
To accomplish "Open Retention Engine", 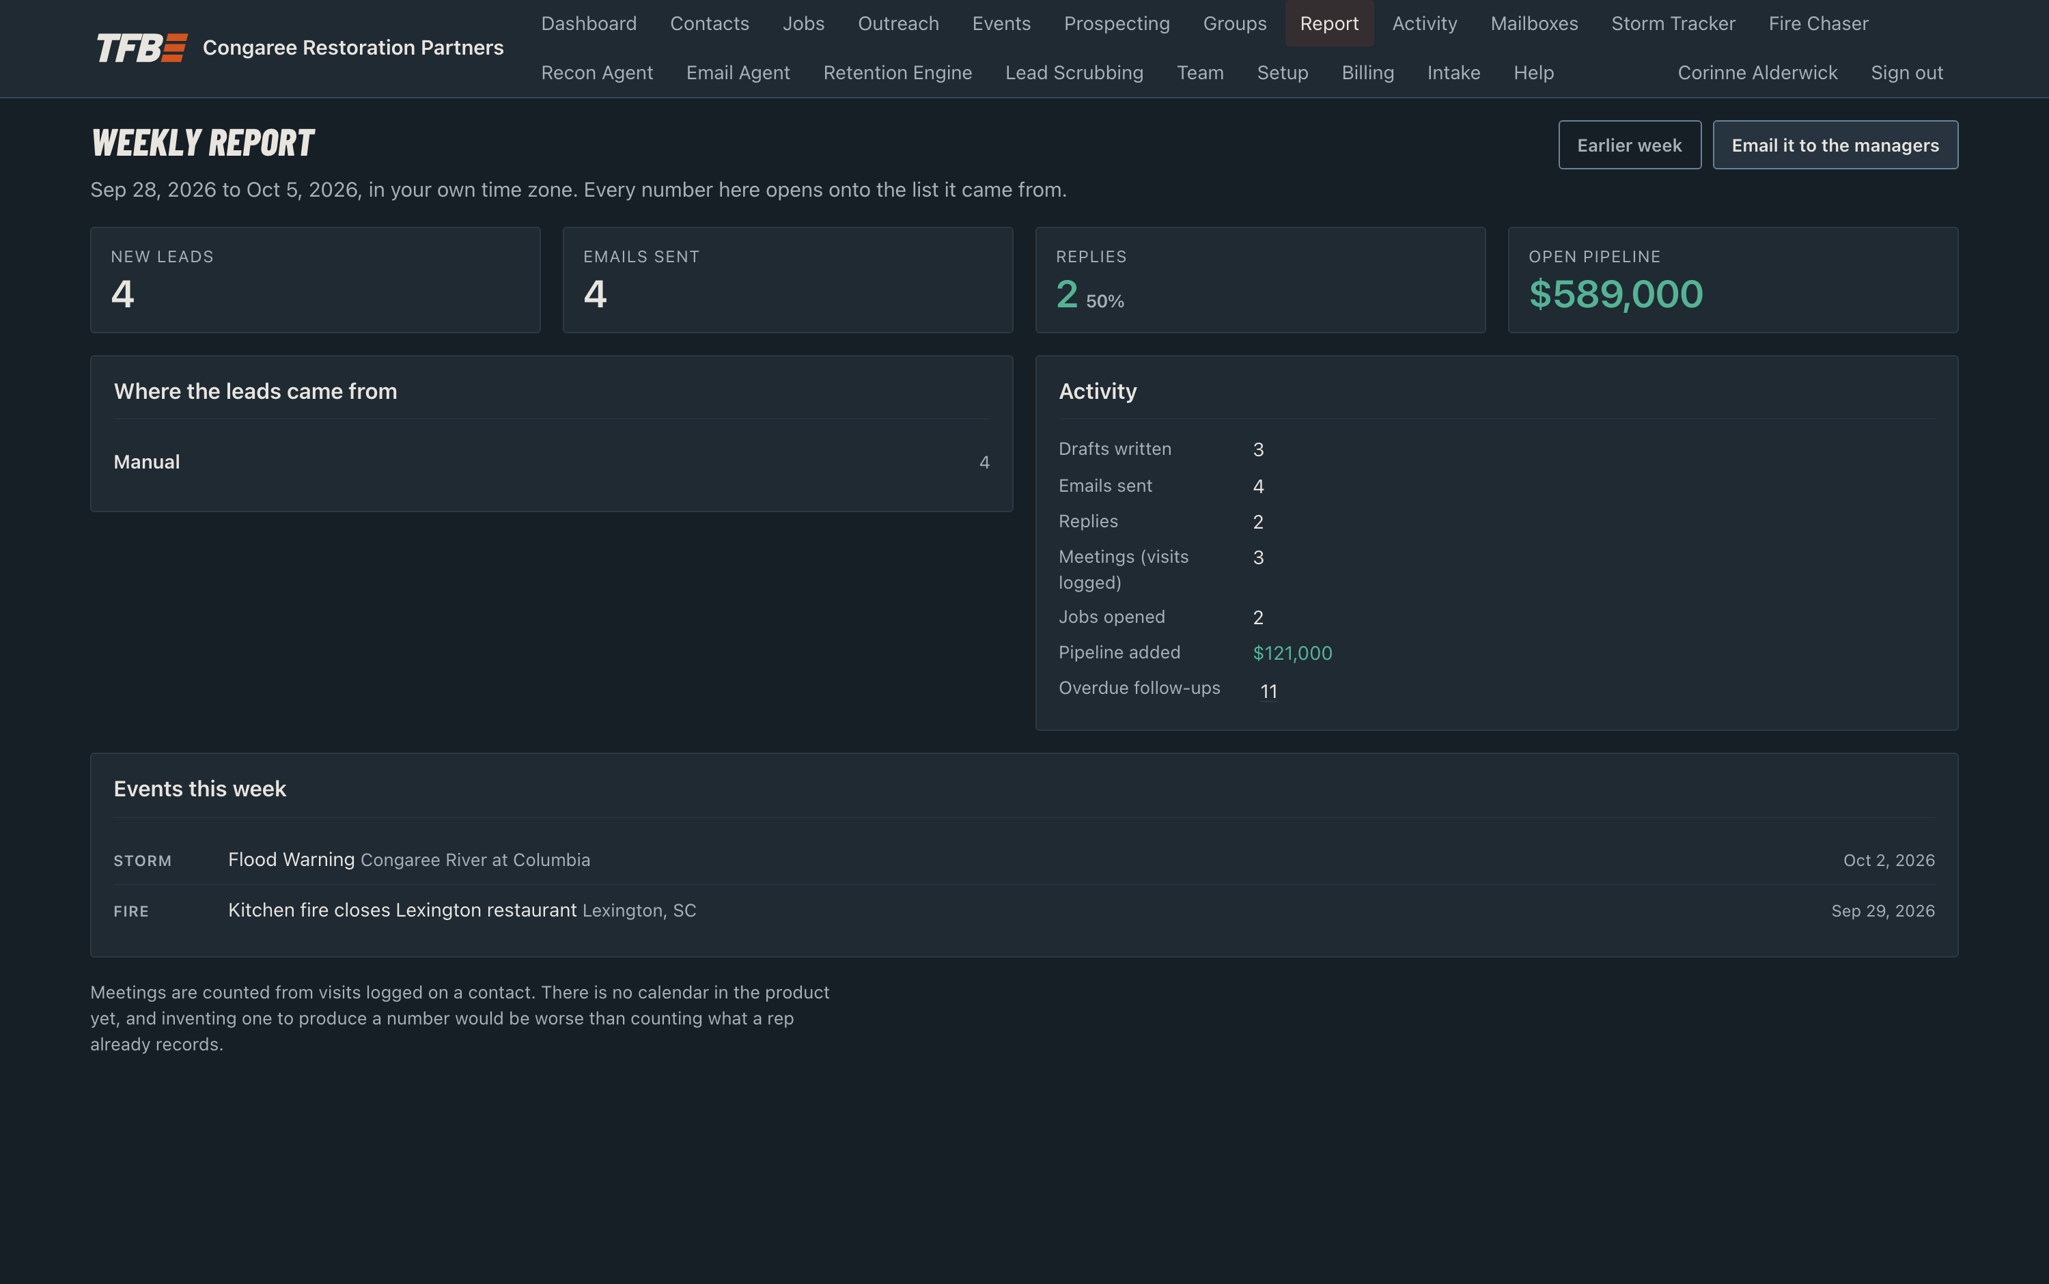I will pyautogui.click(x=897, y=73).
